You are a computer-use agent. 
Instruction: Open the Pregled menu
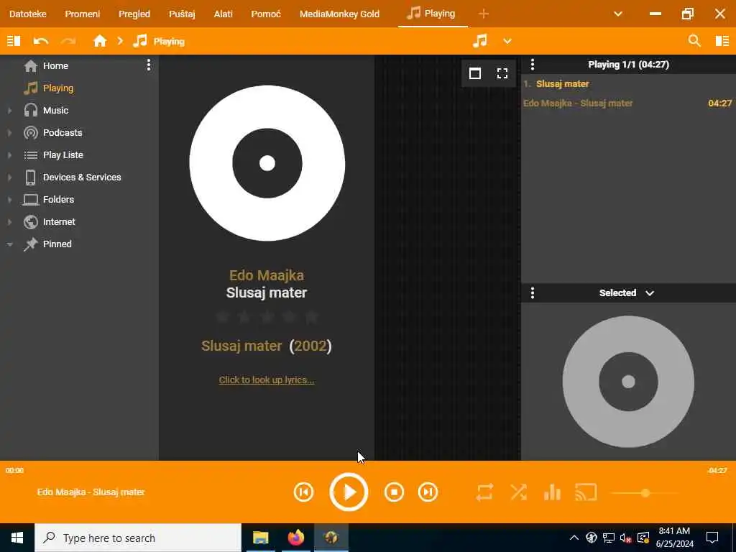[x=134, y=14]
